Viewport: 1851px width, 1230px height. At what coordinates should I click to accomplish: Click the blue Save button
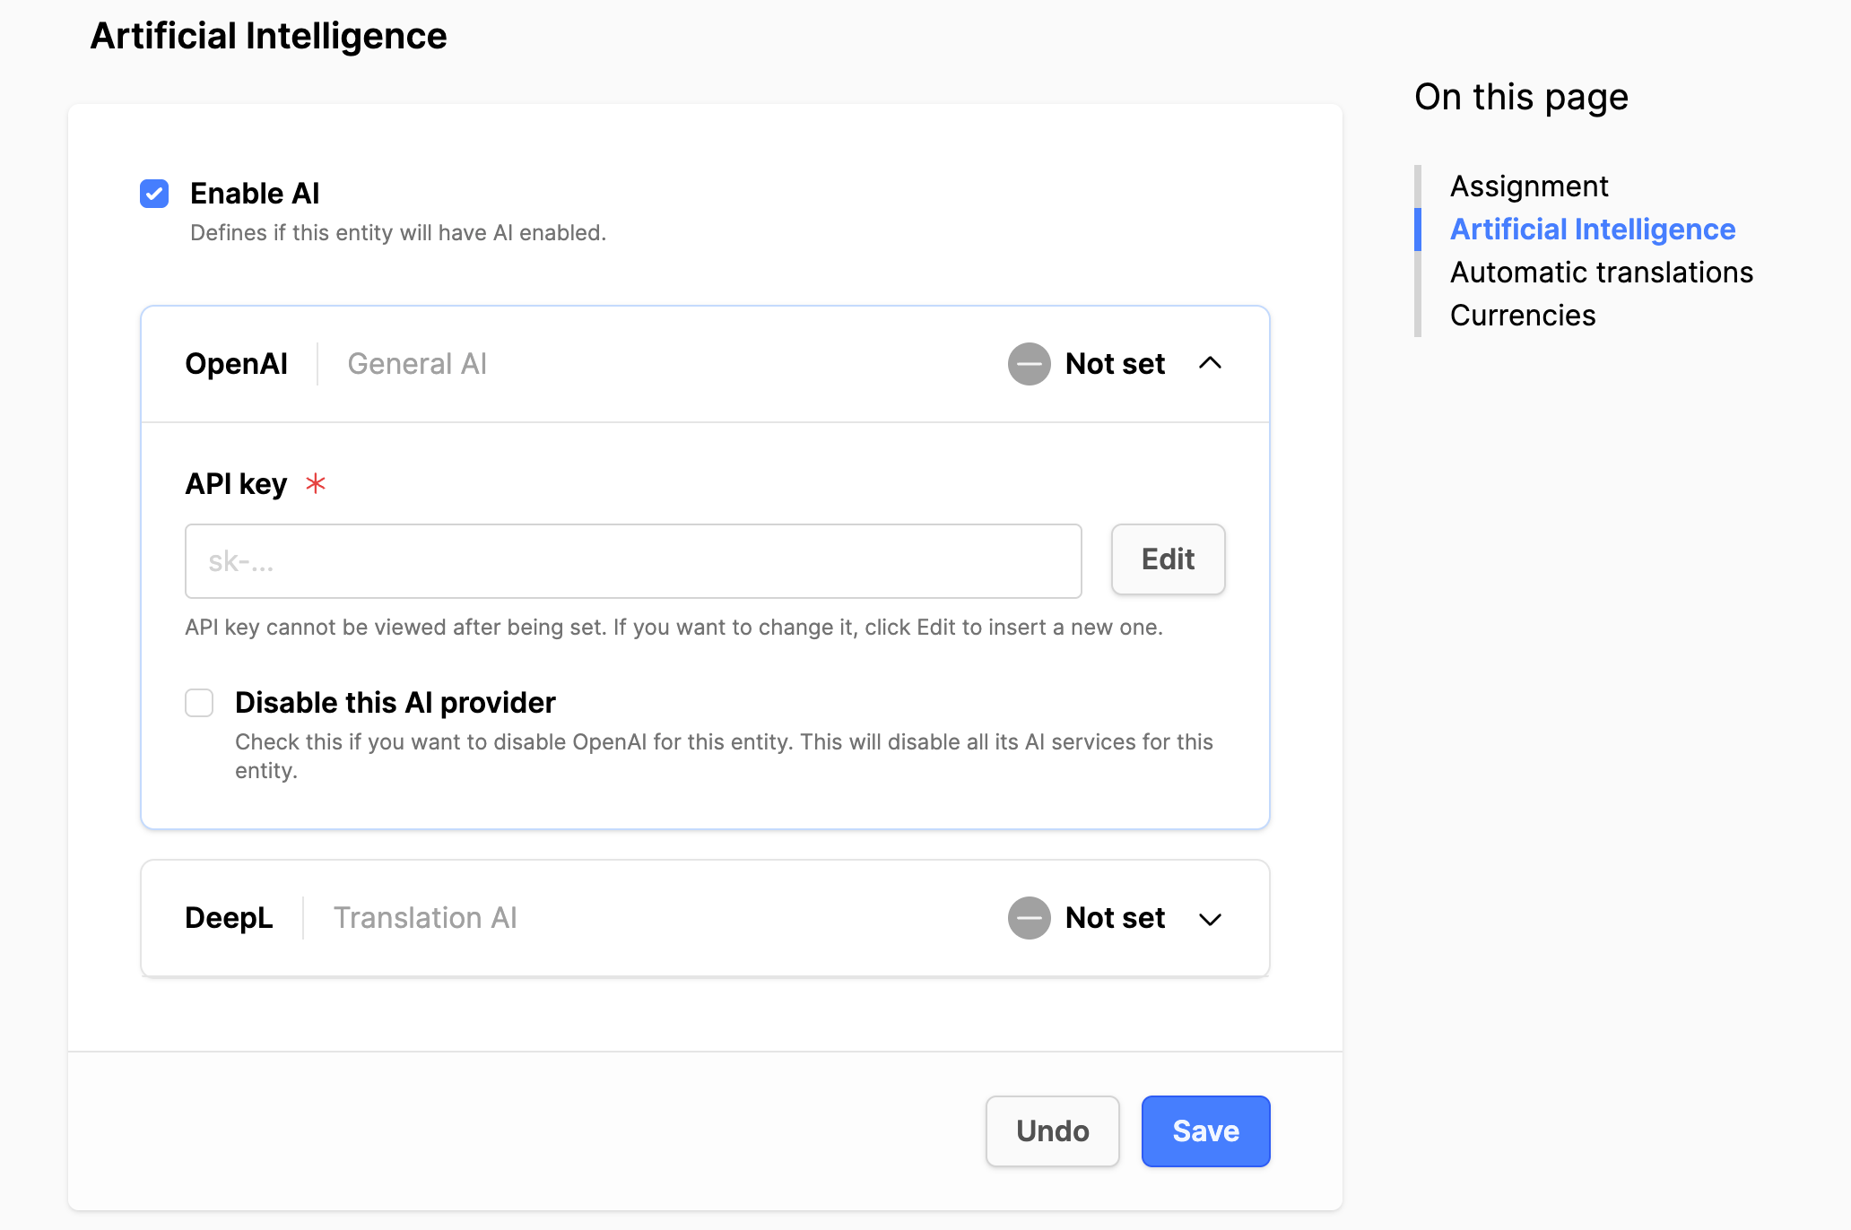click(x=1205, y=1131)
